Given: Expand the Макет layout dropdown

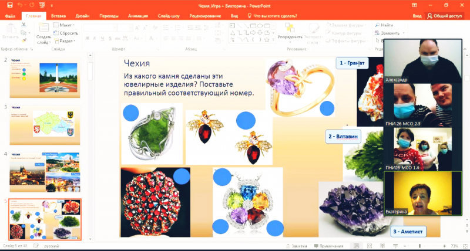Looking at the screenshot, I should [66, 25].
